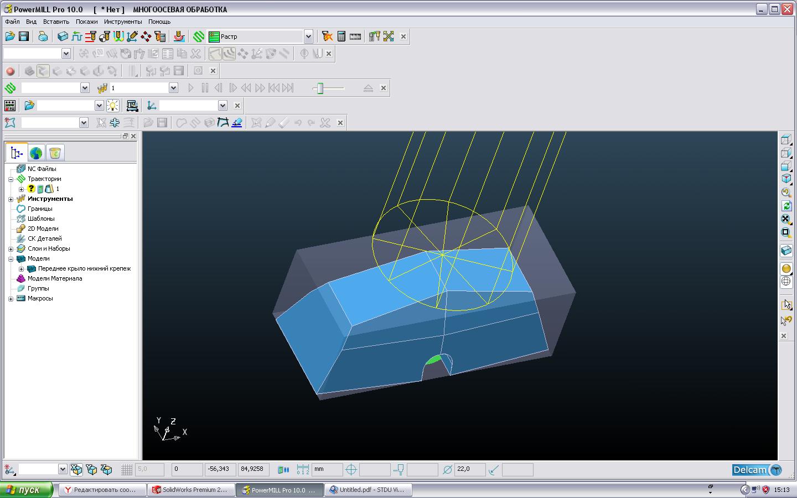Click the print icon in main toolbar
The height and width of the screenshot is (498, 797).
(x=43, y=37)
